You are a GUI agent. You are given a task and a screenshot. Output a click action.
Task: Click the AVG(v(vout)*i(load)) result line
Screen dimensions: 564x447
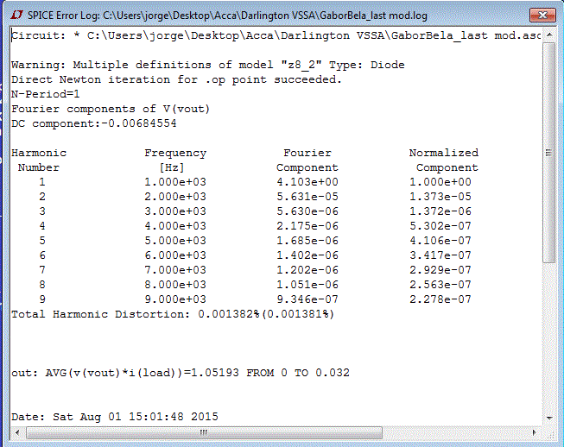pos(181,373)
